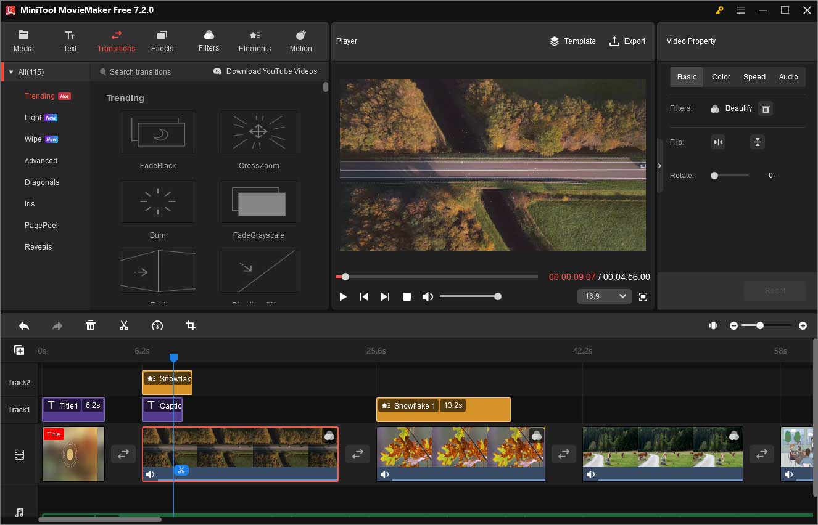This screenshot has height=525, width=818.
Task: Click the Search transitions field
Action: 148,72
